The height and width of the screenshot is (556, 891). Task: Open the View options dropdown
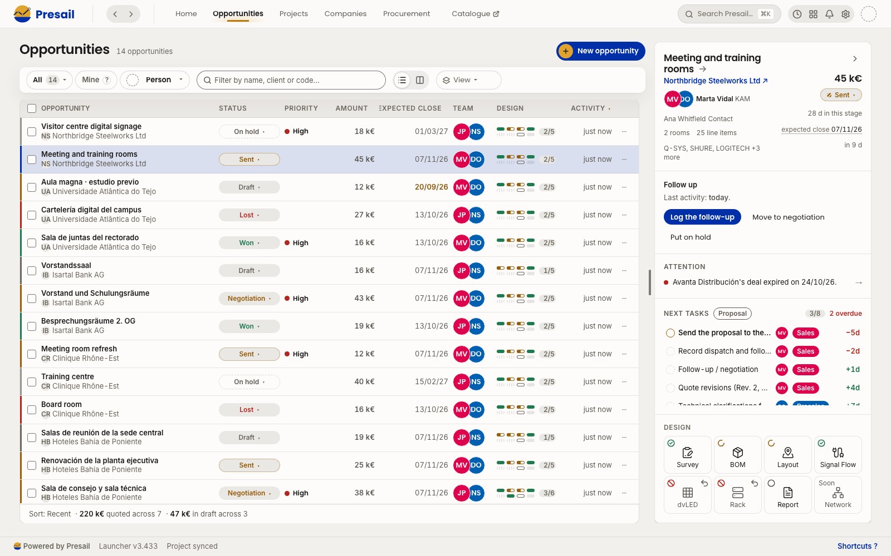tap(468, 80)
